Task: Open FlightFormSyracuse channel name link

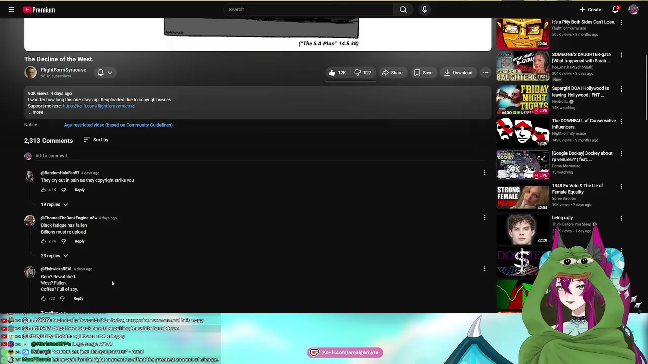Action: coord(63,70)
